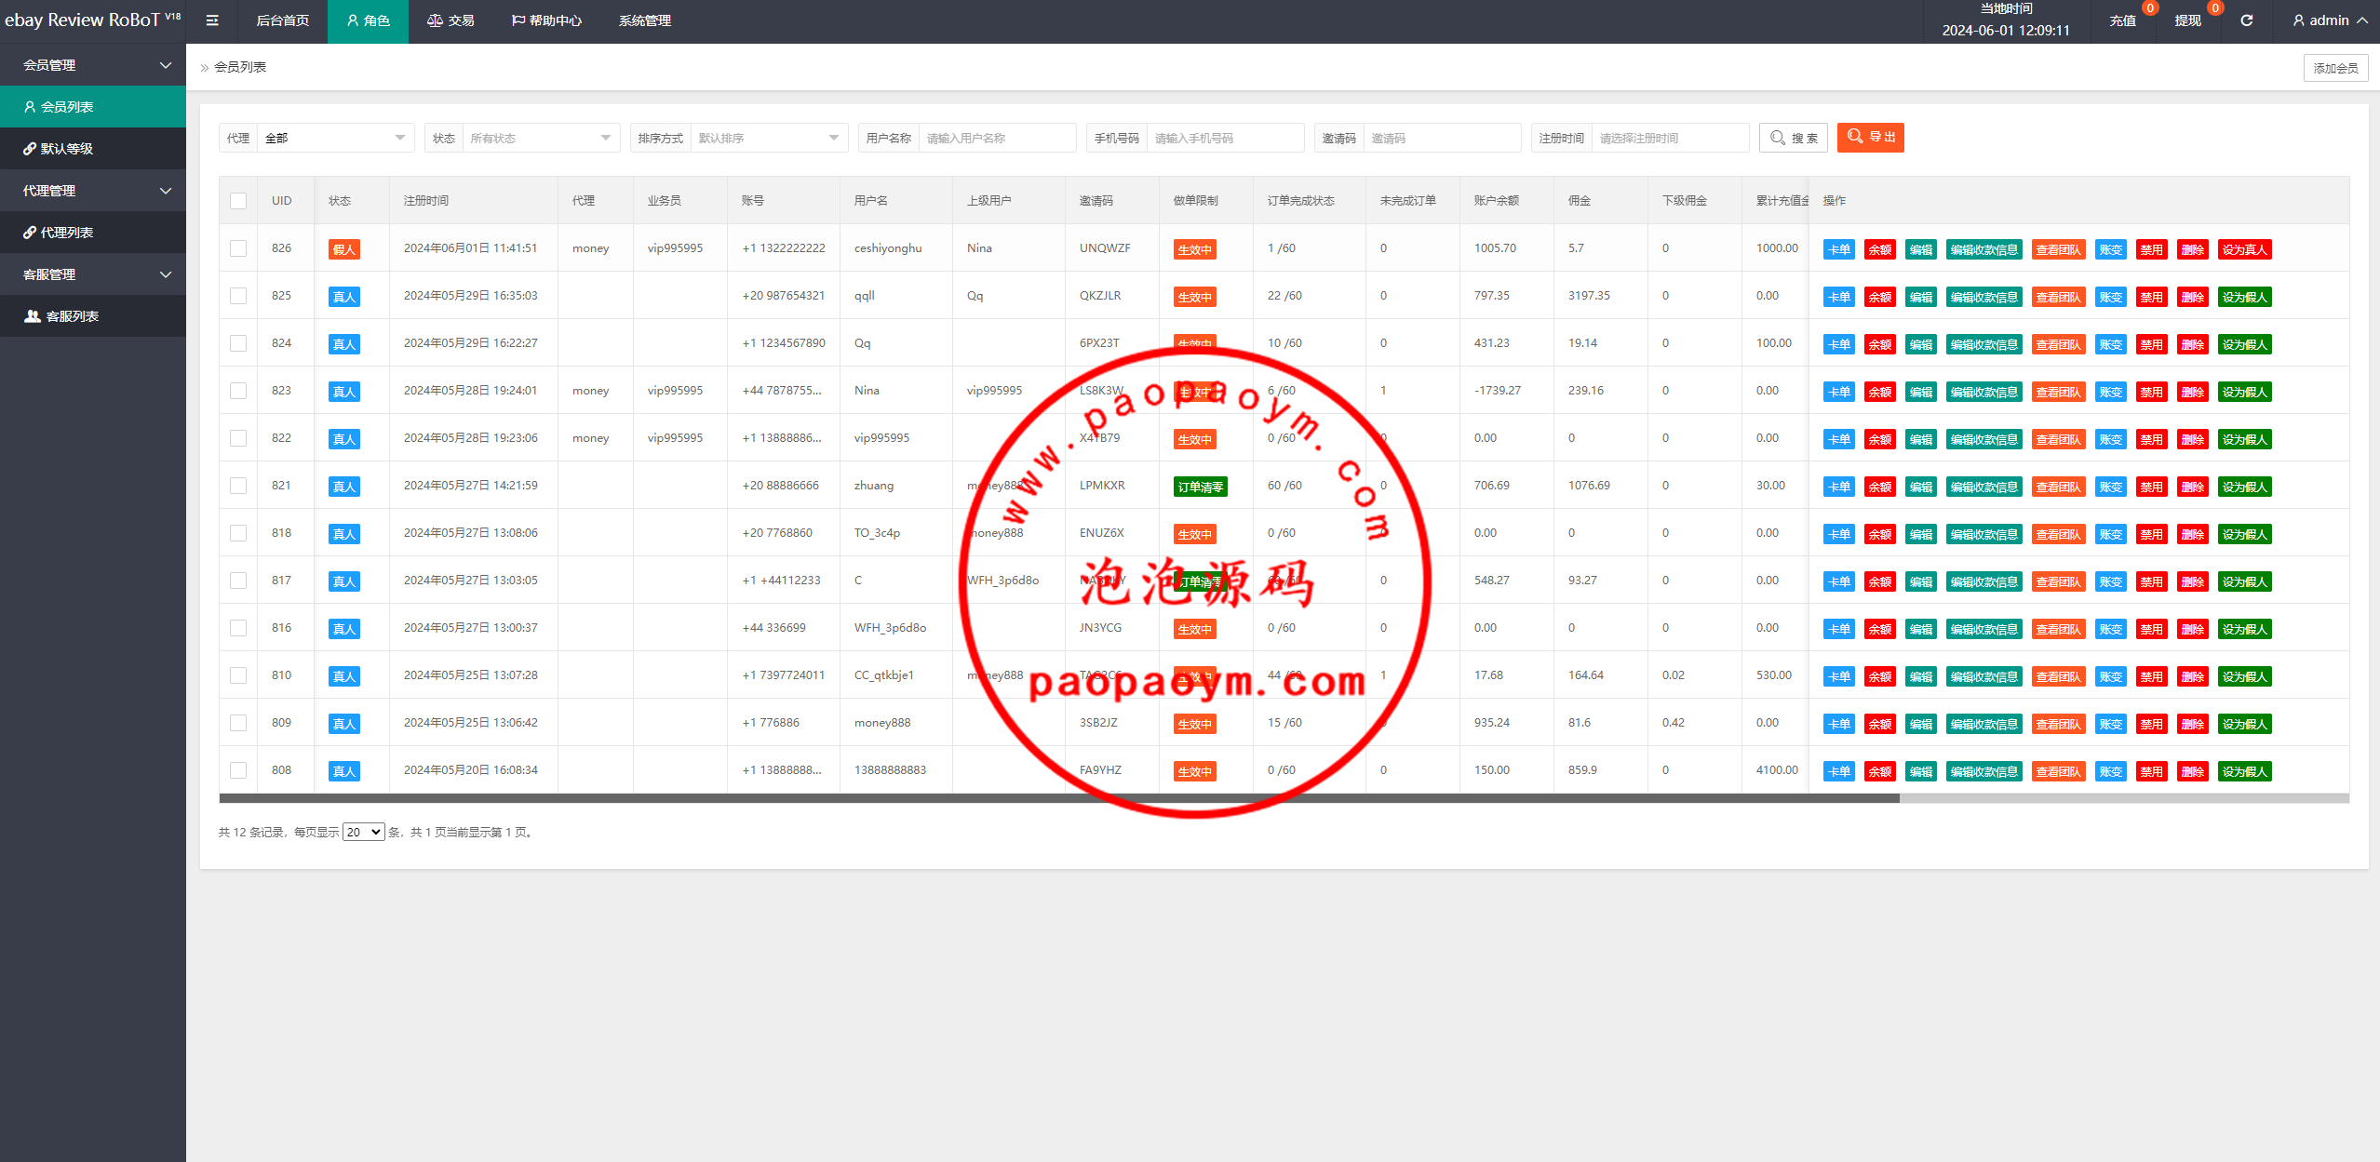This screenshot has width=2380, height=1162.
Task: Click the 充值 notification badge
Action: pyautogui.click(x=2150, y=8)
